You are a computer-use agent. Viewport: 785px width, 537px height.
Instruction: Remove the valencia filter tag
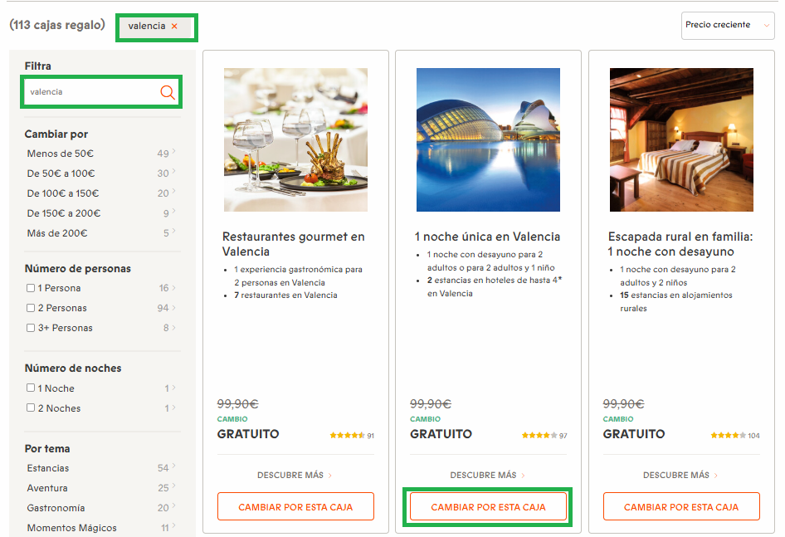(174, 27)
